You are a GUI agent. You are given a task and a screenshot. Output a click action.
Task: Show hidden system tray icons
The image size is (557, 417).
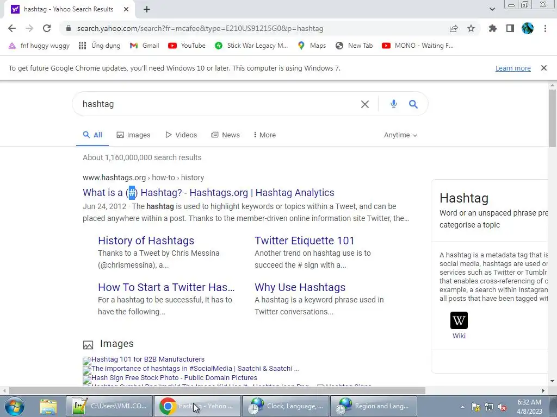tap(462, 407)
